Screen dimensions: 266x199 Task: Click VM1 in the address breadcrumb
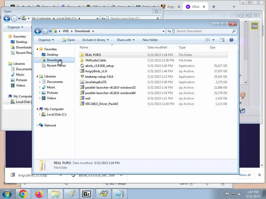(65, 31)
